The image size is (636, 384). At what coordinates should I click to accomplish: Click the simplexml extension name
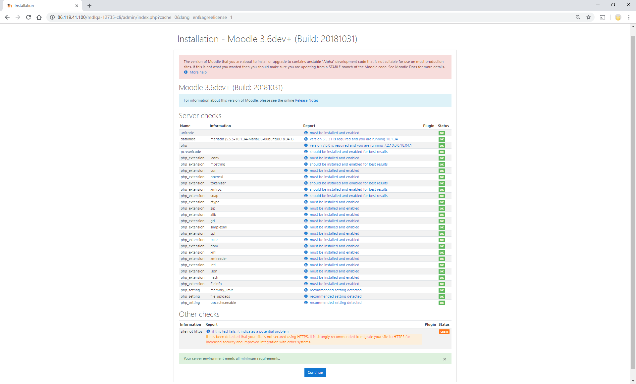[x=219, y=227]
